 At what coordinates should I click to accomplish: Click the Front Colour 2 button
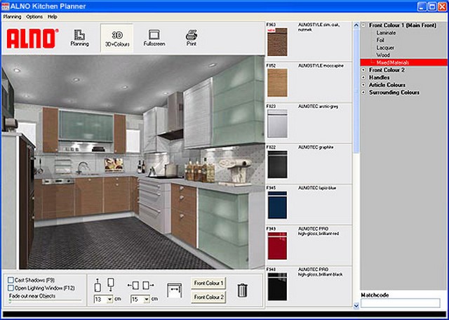pyautogui.click(x=208, y=297)
